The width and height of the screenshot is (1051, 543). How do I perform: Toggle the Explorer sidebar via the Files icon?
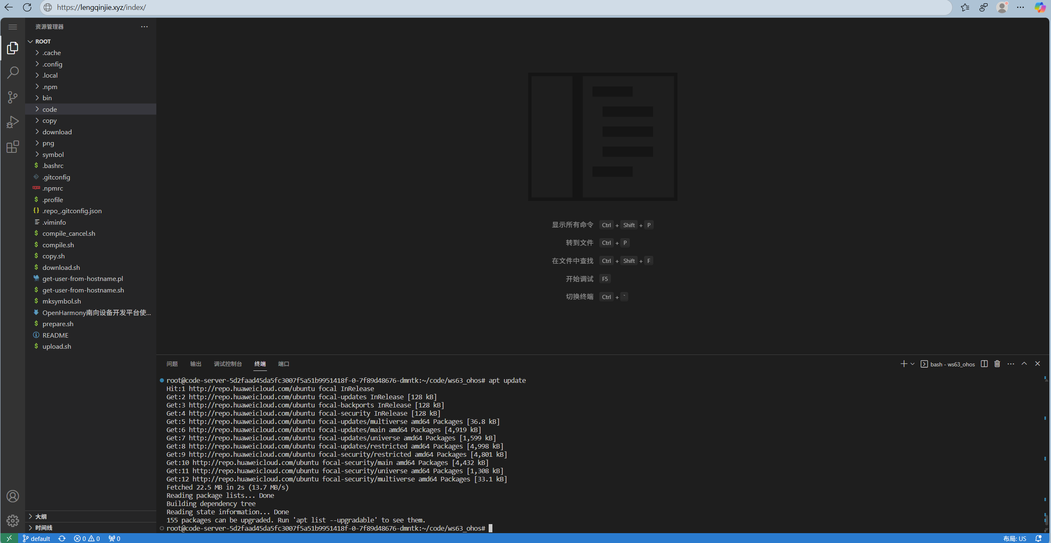[12, 48]
